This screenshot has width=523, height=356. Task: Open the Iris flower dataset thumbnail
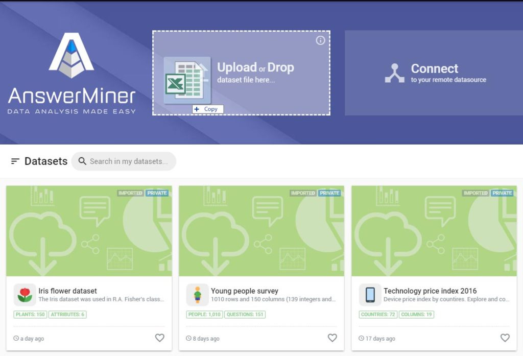[x=89, y=231]
